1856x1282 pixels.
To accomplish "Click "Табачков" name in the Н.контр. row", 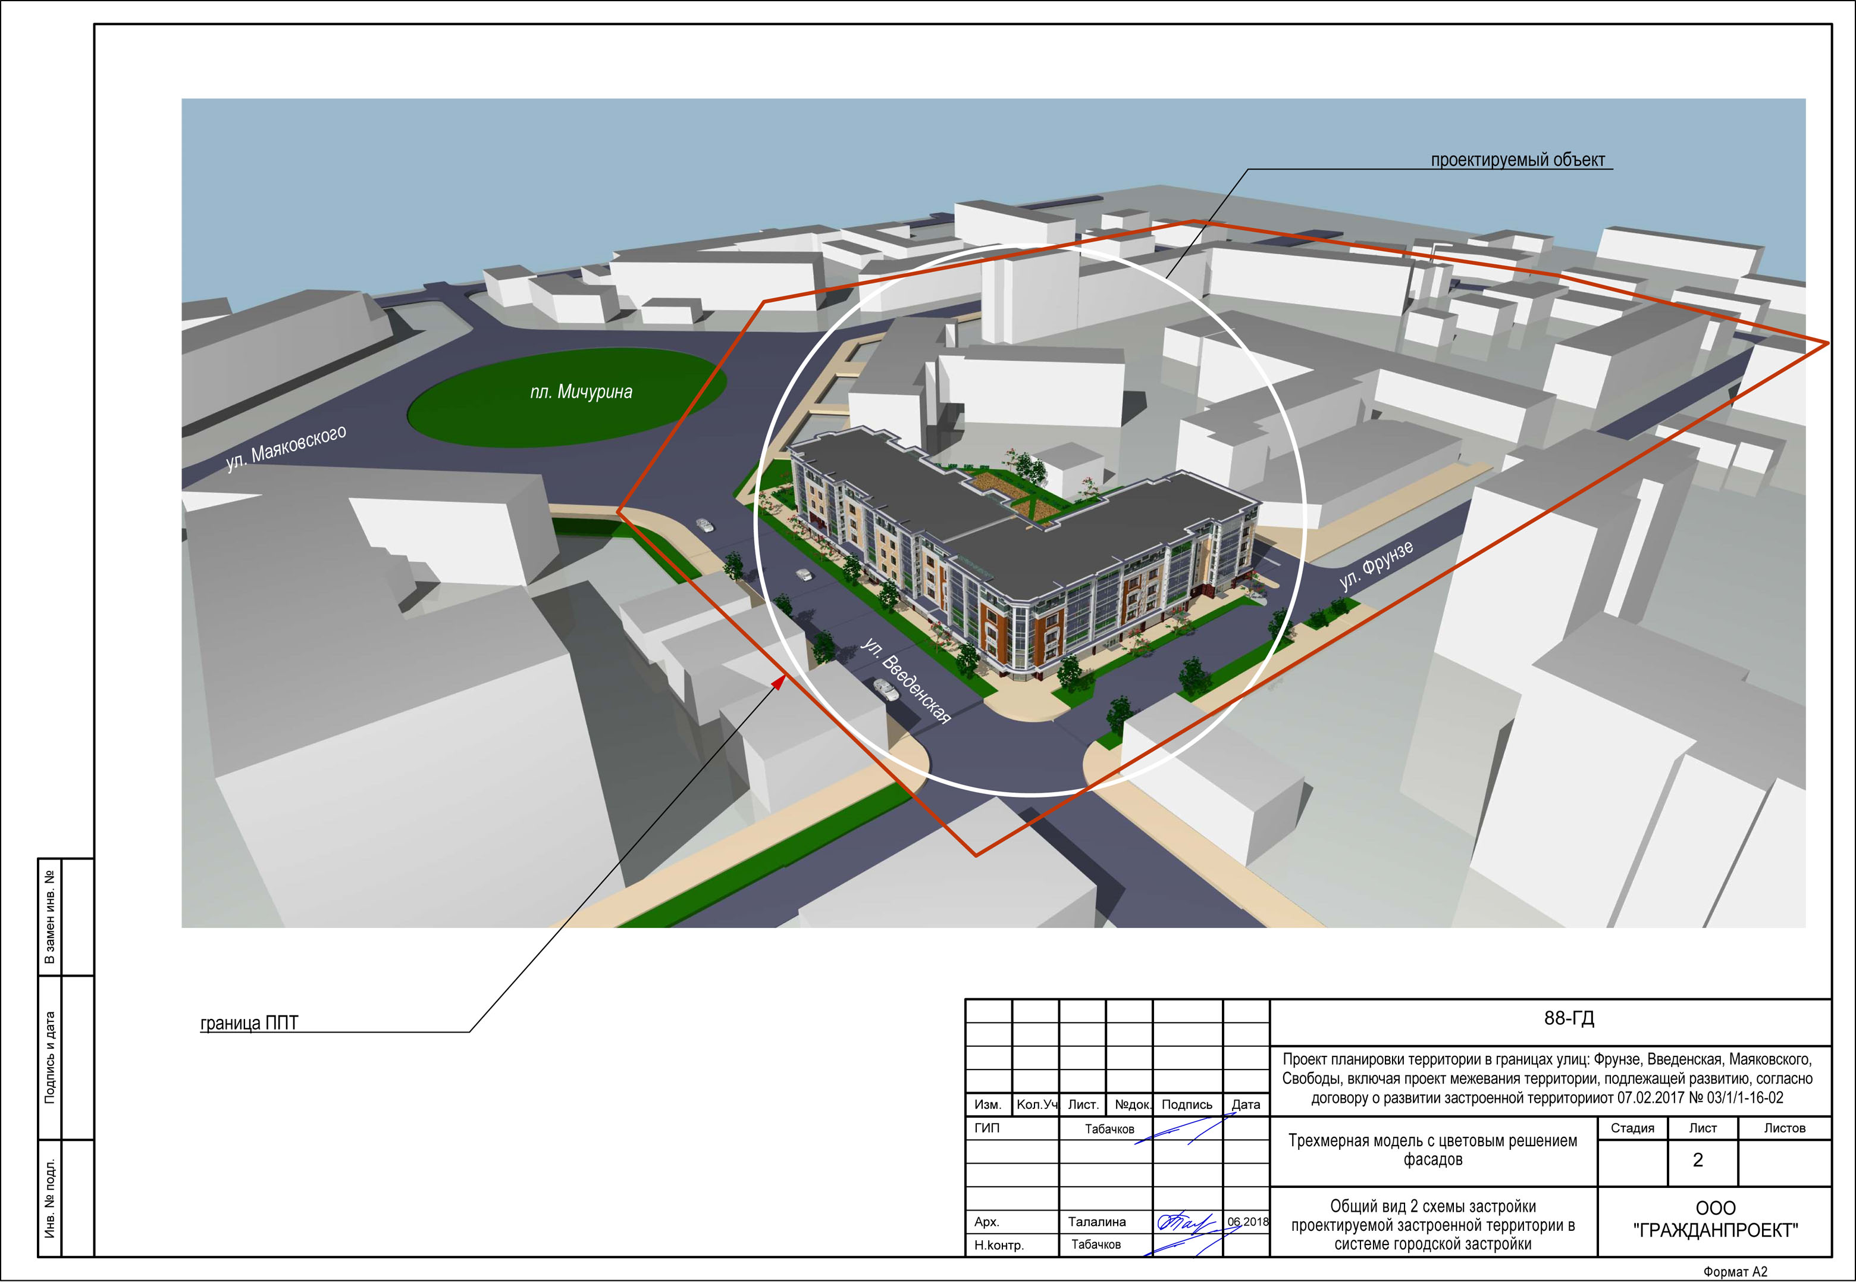I will (x=1096, y=1245).
